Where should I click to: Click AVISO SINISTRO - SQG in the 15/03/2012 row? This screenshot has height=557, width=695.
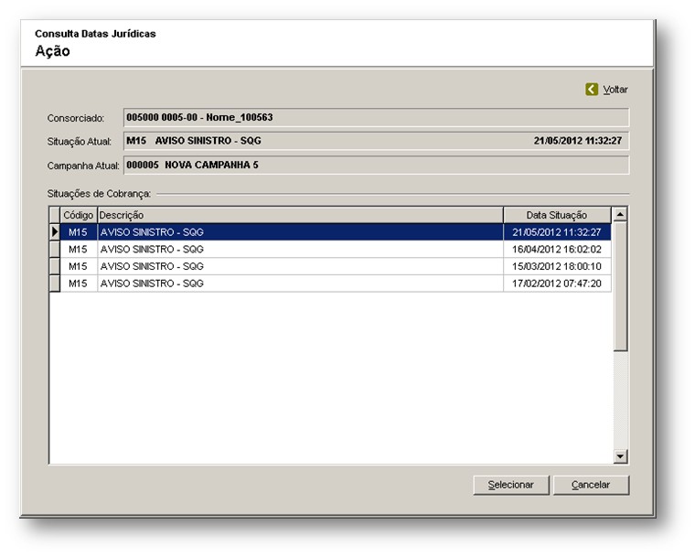point(152,266)
